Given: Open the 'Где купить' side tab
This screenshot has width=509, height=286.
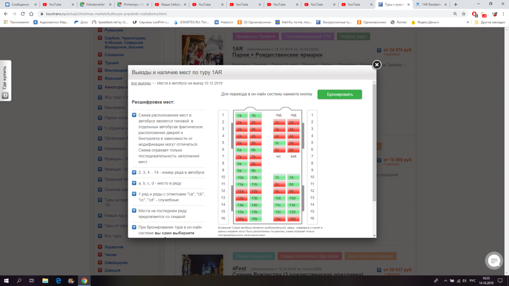Looking at the screenshot, I should point(5,82).
